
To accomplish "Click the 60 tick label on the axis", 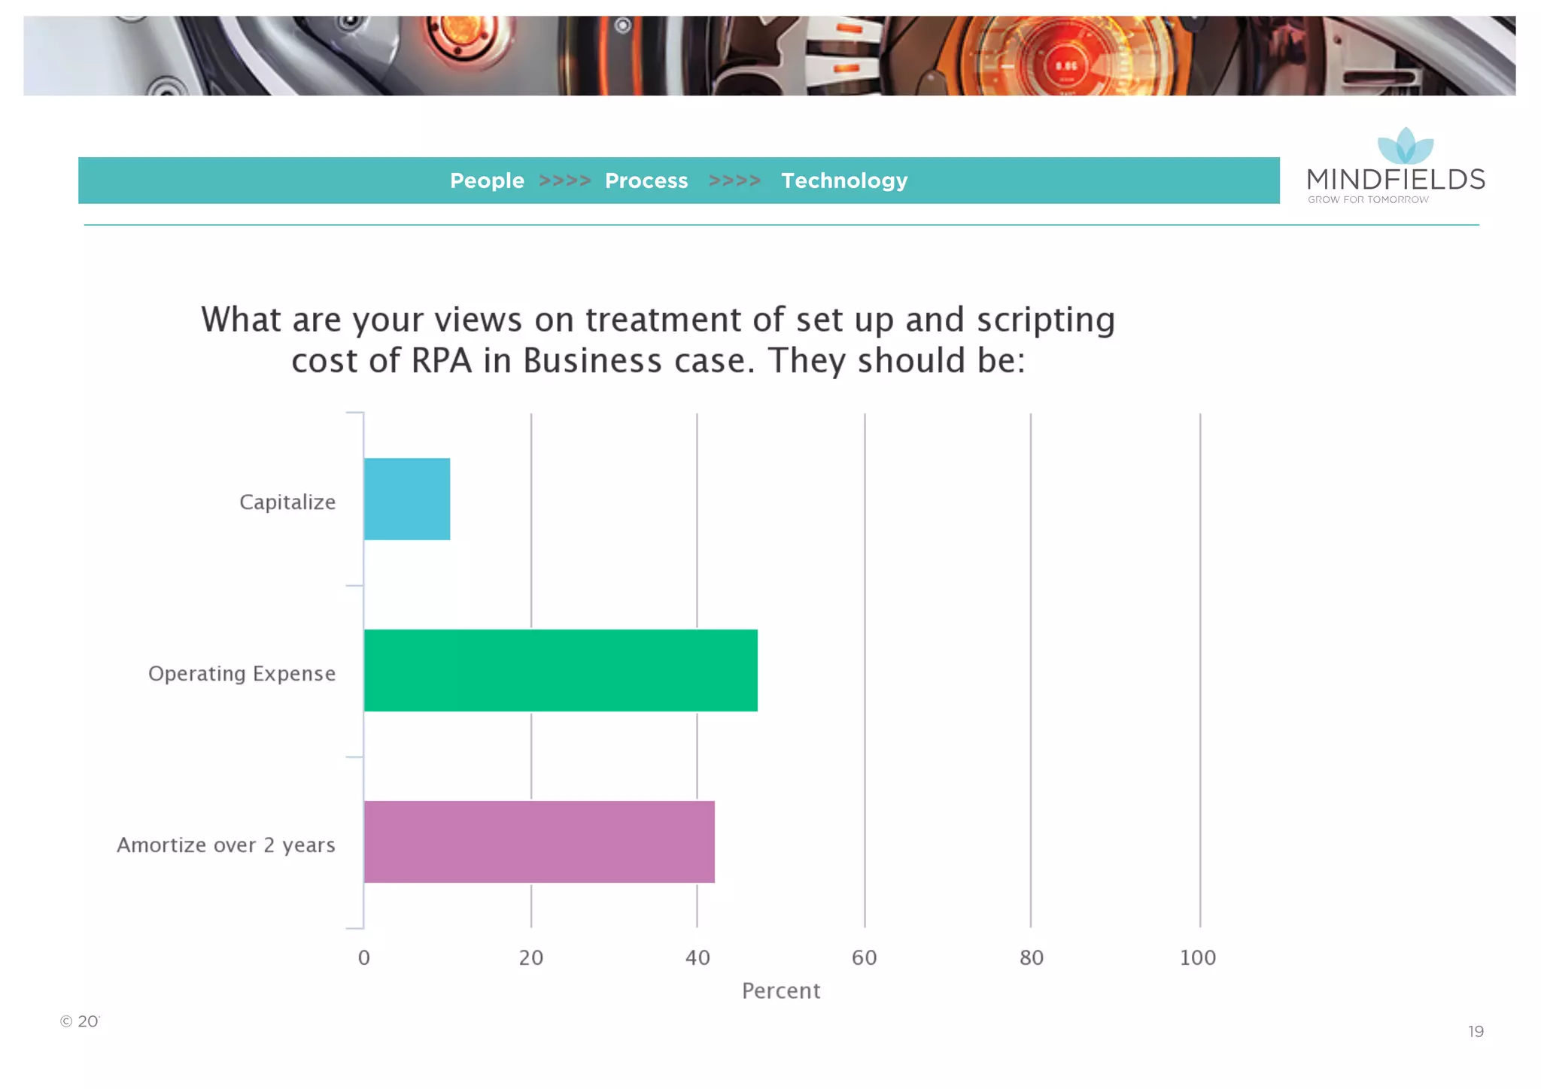I will (864, 958).
